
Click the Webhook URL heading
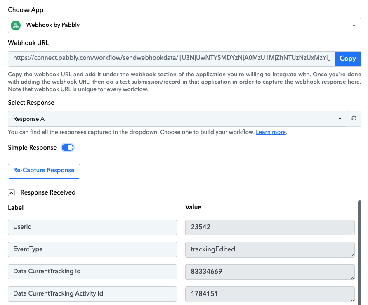[28, 43]
